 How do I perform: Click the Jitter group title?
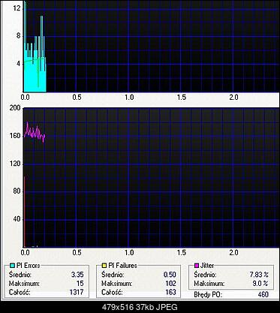pos(207,266)
